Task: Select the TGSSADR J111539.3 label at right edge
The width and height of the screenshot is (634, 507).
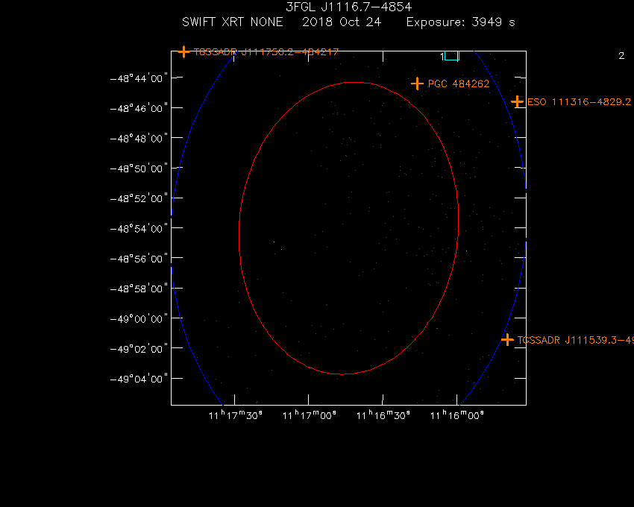Action: click(575, 341)
